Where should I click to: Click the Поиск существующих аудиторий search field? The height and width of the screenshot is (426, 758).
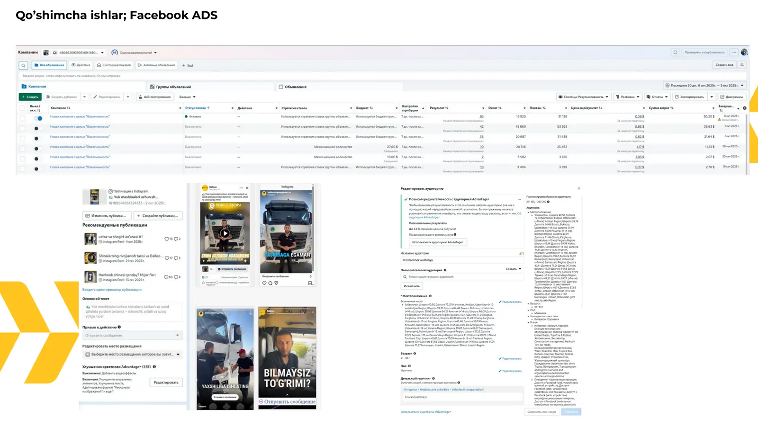click(462, 277)
